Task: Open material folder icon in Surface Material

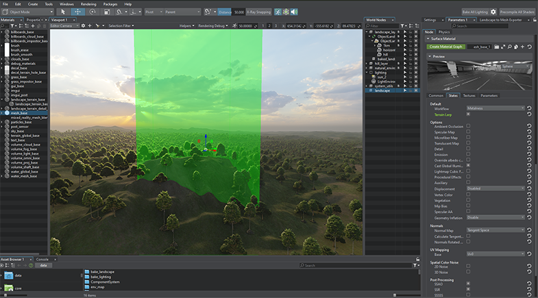Action: point(496,47)
